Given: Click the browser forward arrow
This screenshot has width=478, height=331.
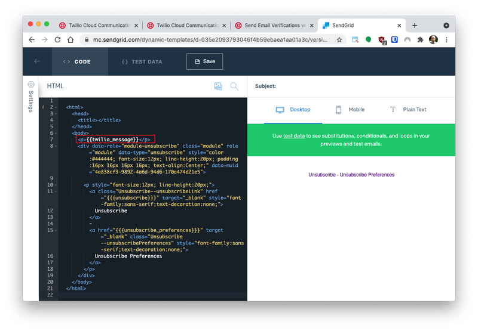Looking at the screenshot, I should (x=44, y=40).
